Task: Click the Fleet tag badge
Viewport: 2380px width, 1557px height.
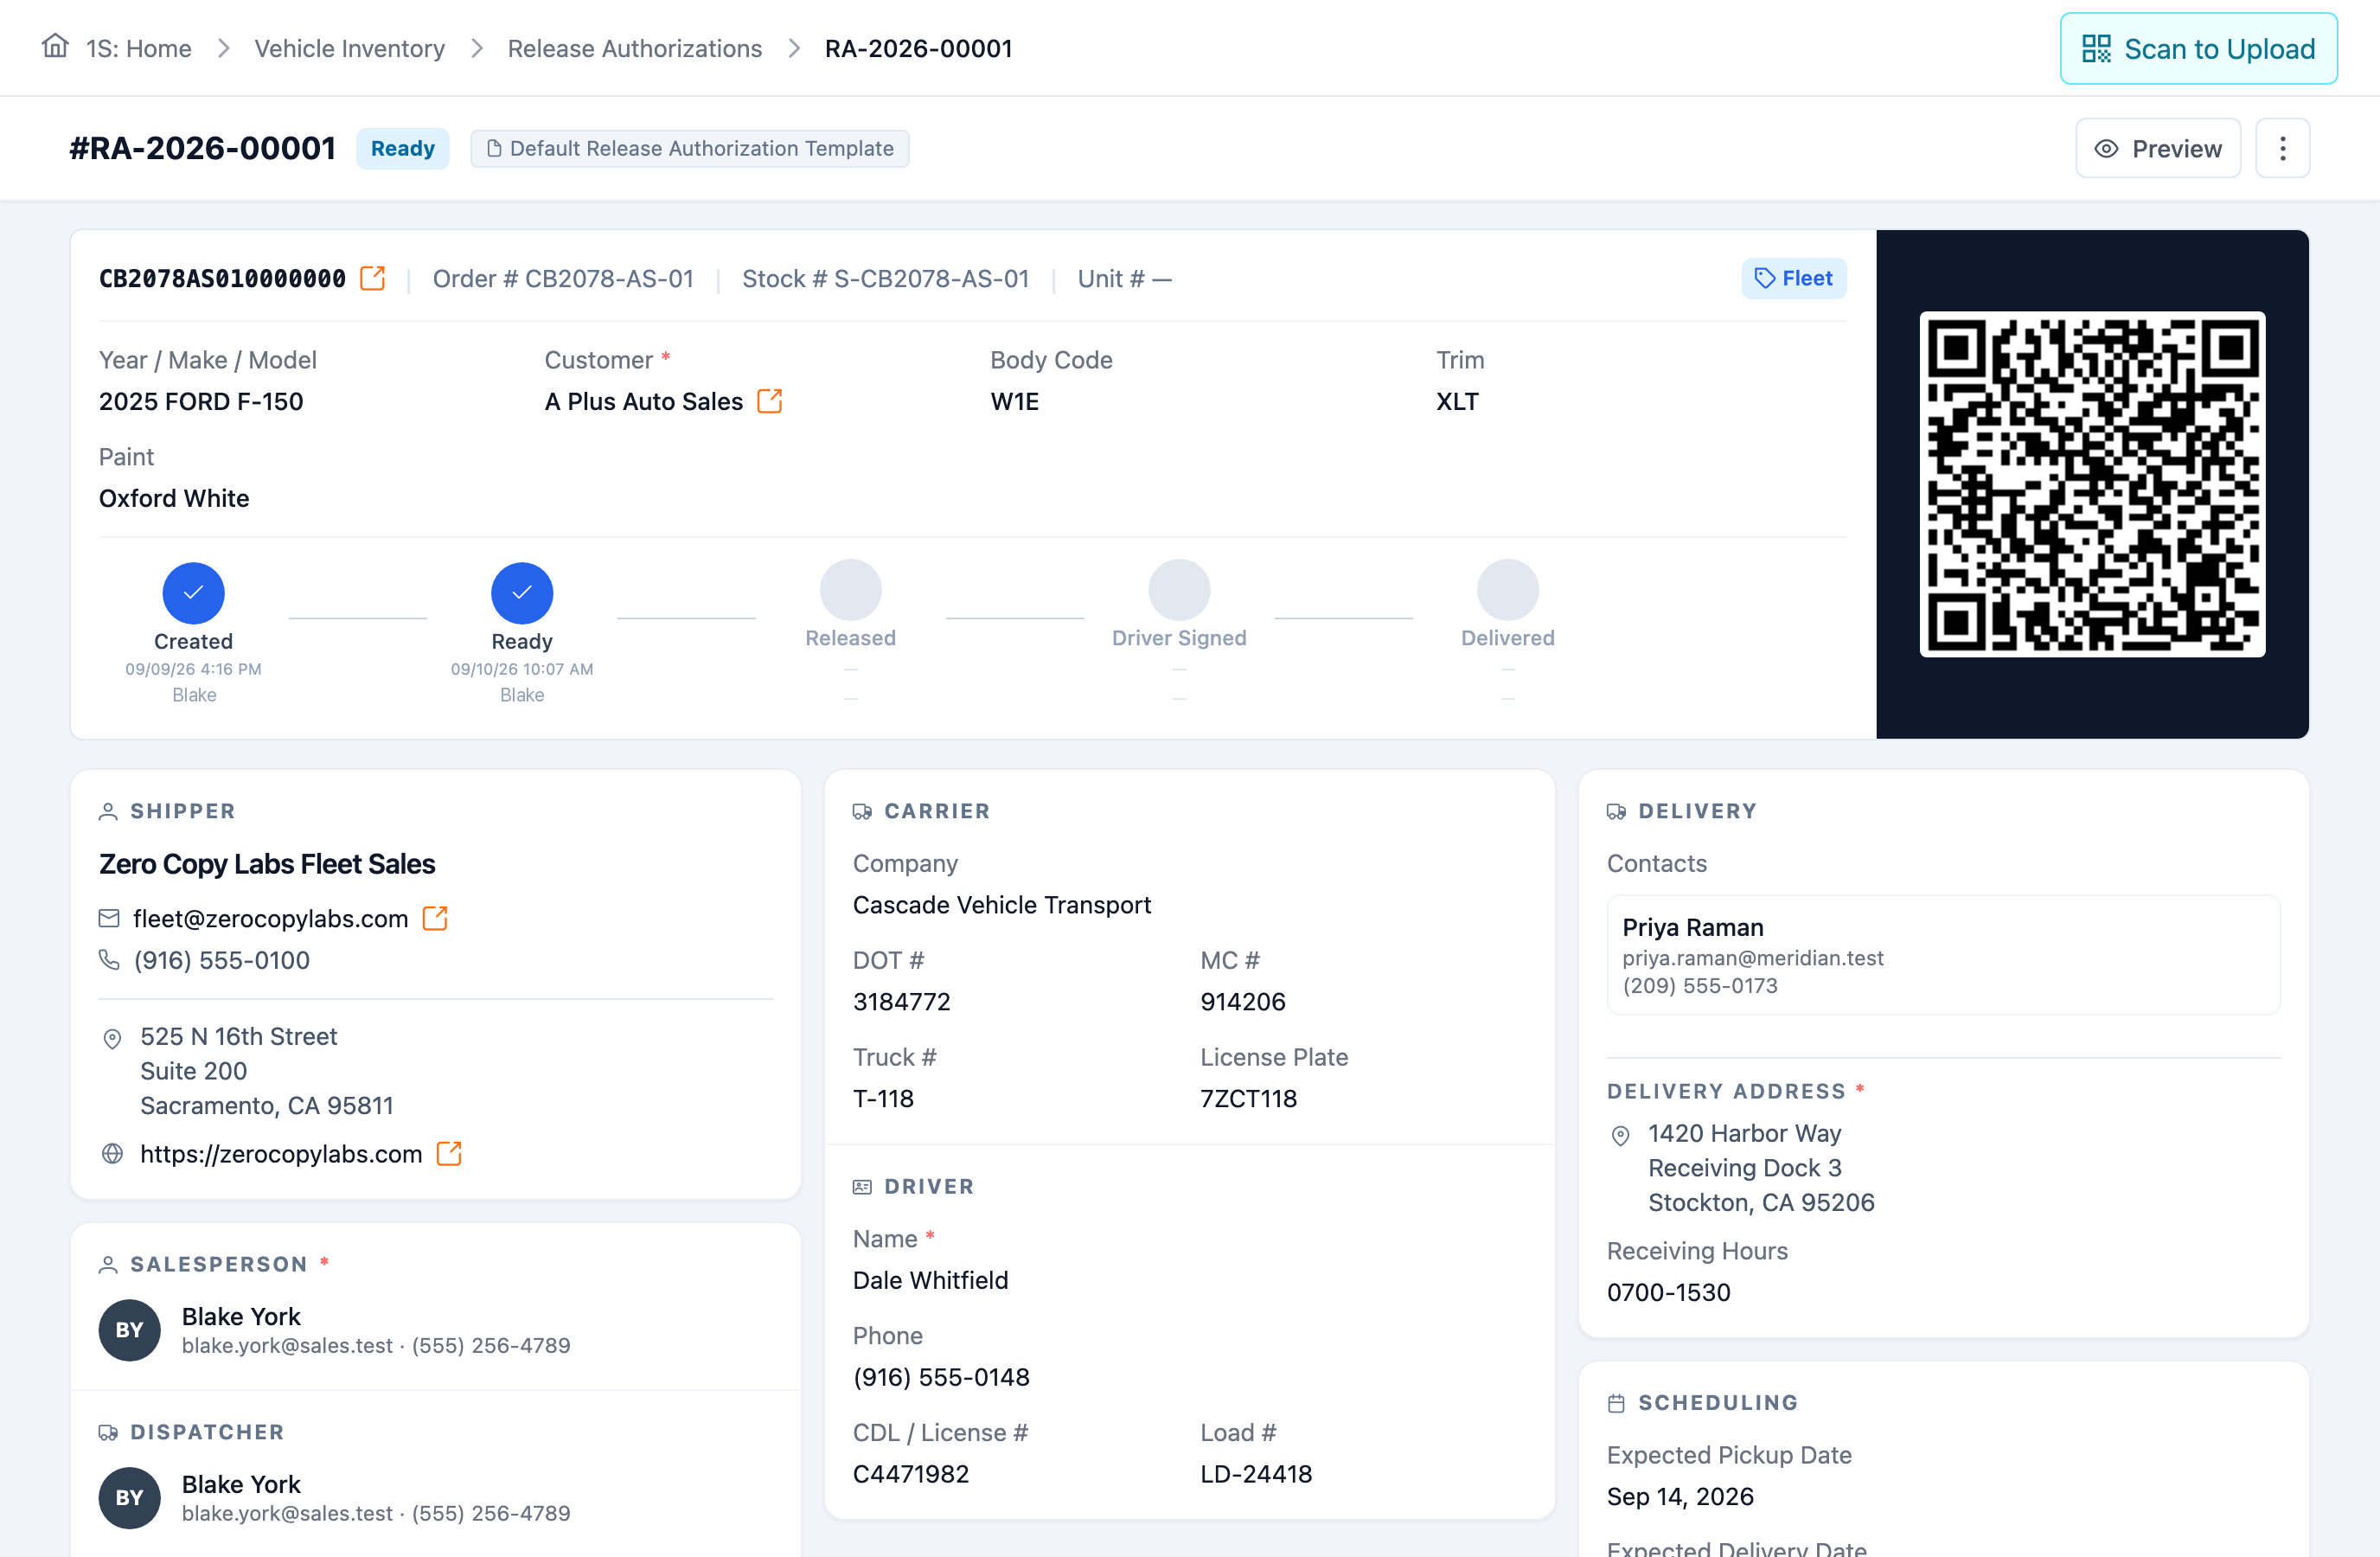Action: [1793, 278]
